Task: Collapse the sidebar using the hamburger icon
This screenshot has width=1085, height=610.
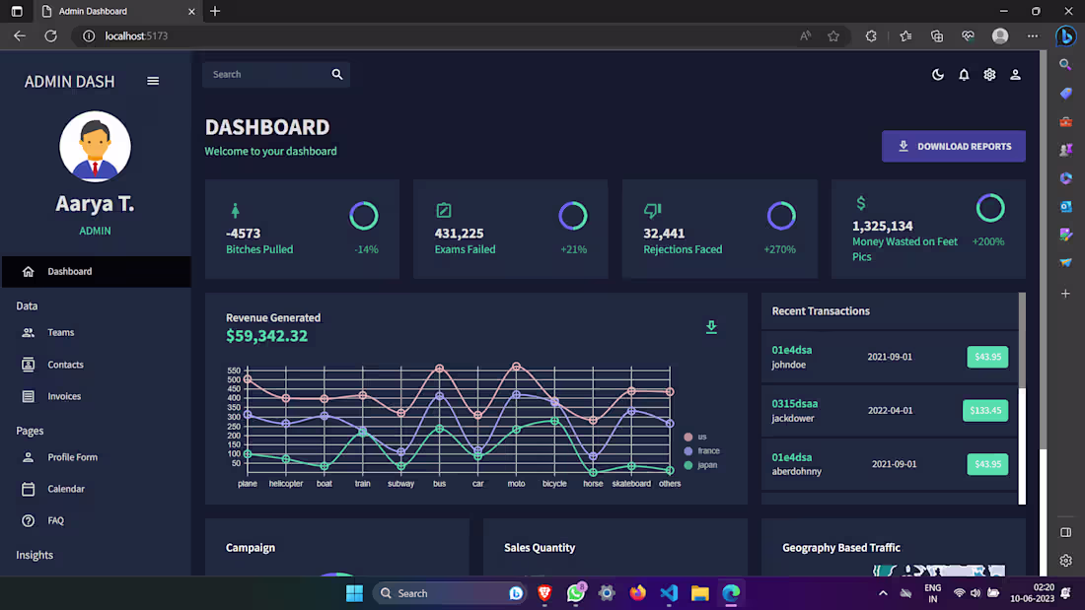Action: tap(153, 81)
